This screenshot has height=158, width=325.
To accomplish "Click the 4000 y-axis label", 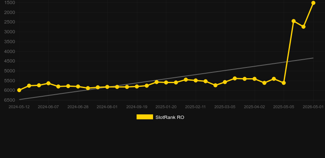I will coord(9,51).
